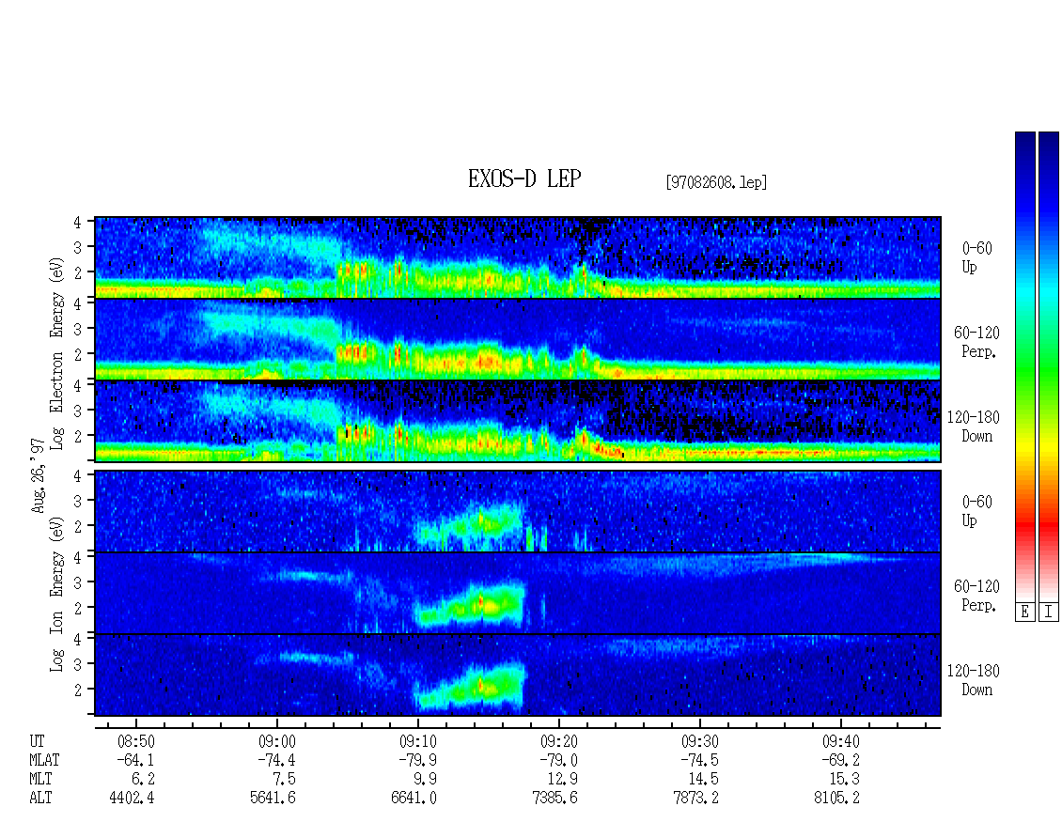The image size is (1062, 822).
Task: Select the ion 60-120 Perp. spectrogram panel
Action: (x=518, y=593)
